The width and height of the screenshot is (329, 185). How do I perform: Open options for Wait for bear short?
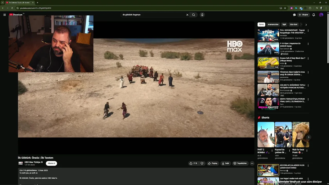click(307, 151)
